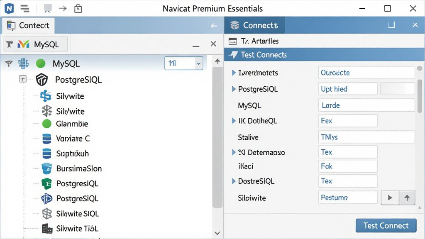Click the scroll-down chevron in tree panel
Image resolution: width=425 pixels, height=239 pixels.
[x=217, y=233]
